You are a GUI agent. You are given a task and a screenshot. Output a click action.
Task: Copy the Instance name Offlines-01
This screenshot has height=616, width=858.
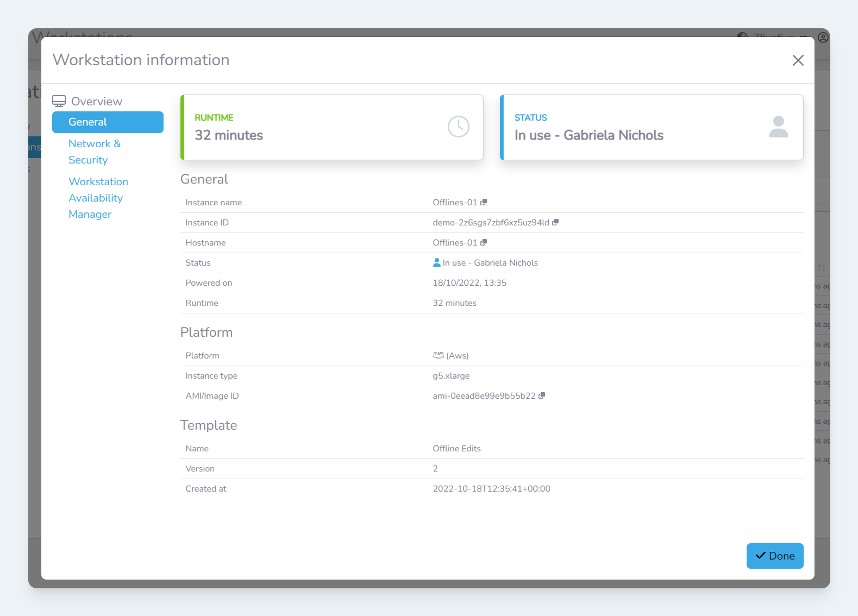pyautogui.click(x=484, y=202)
